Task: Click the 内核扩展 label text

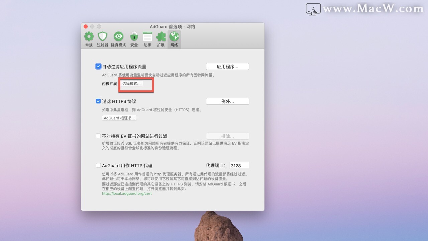Action: coord(110,84)
